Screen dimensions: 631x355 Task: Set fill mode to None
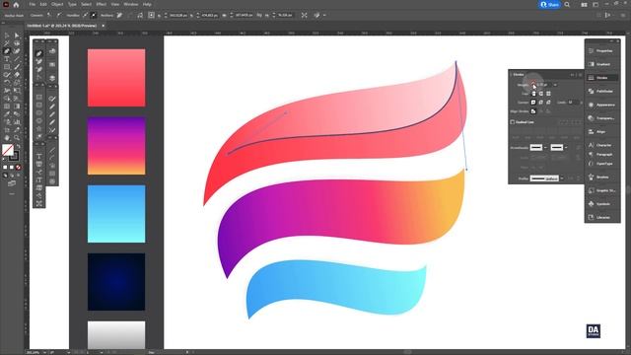[x=18, y=167]
